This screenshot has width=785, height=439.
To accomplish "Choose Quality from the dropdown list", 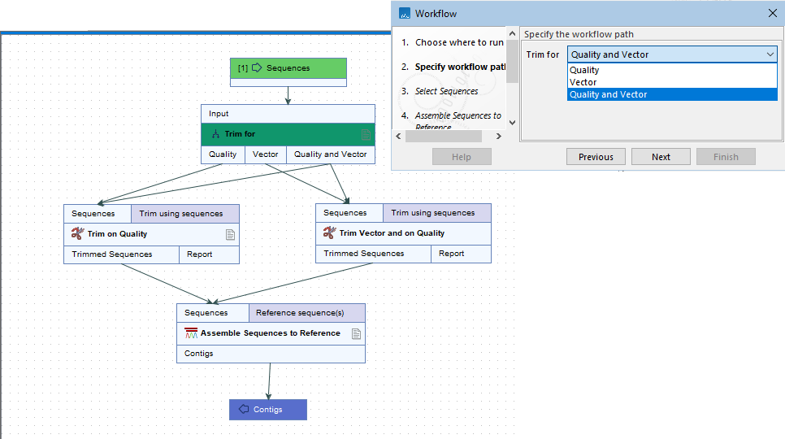I will (x=584, y=71).
